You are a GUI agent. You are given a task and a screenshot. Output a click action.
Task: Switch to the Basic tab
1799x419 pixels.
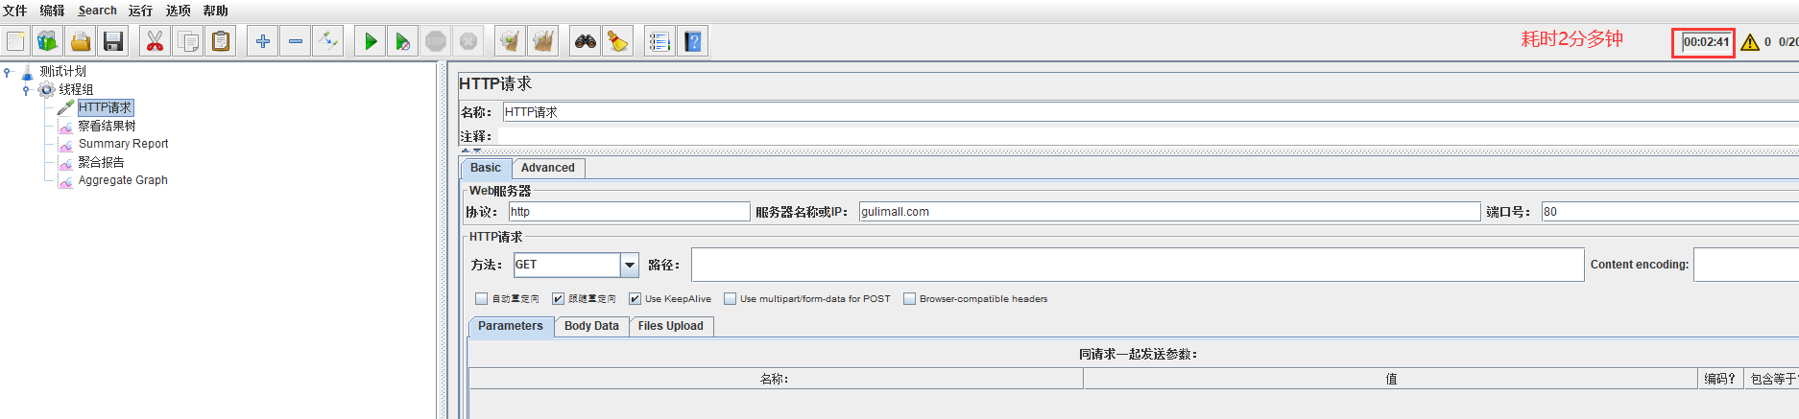point(486,168)
